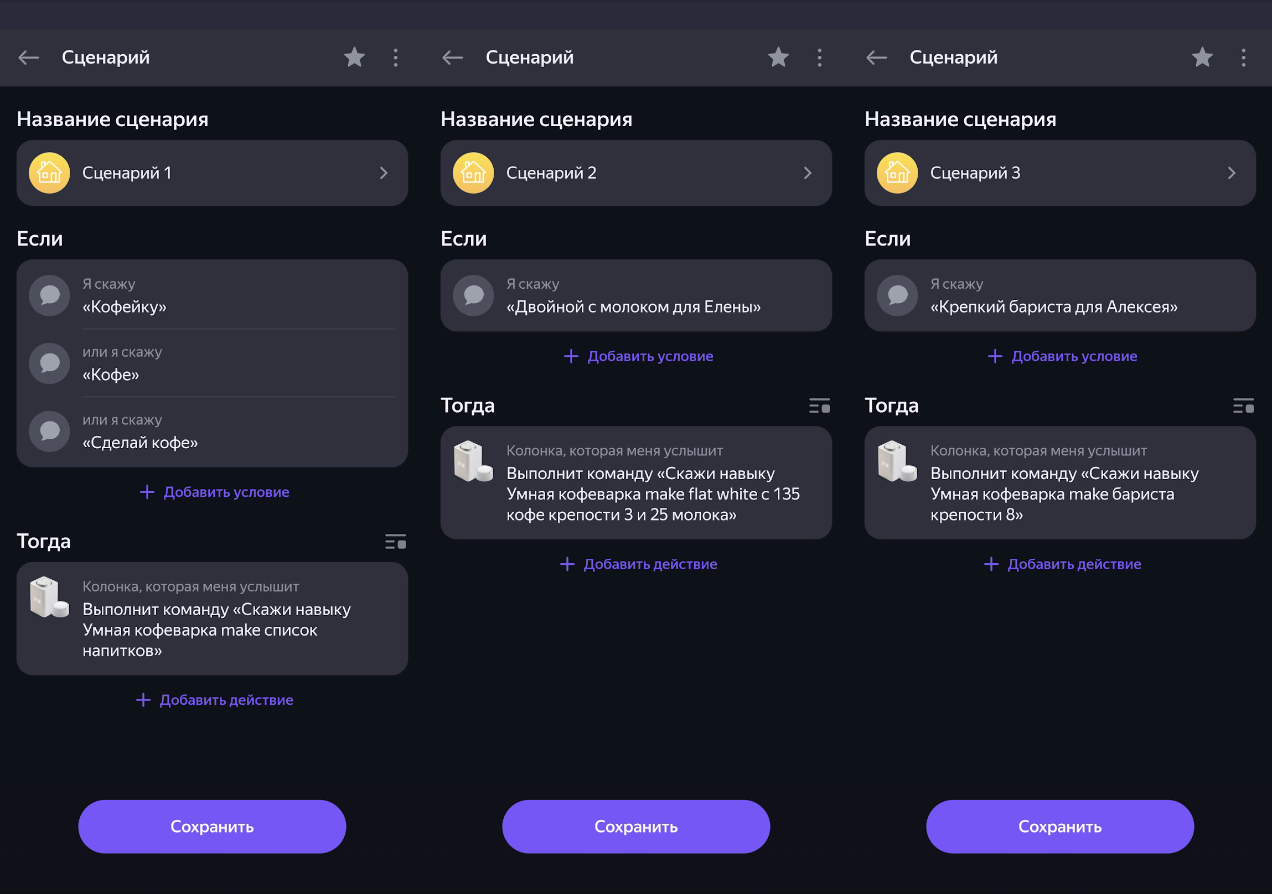
Task: Toggle the favorite star on the Сценарий 2 screen
Action: pos(778,58)
